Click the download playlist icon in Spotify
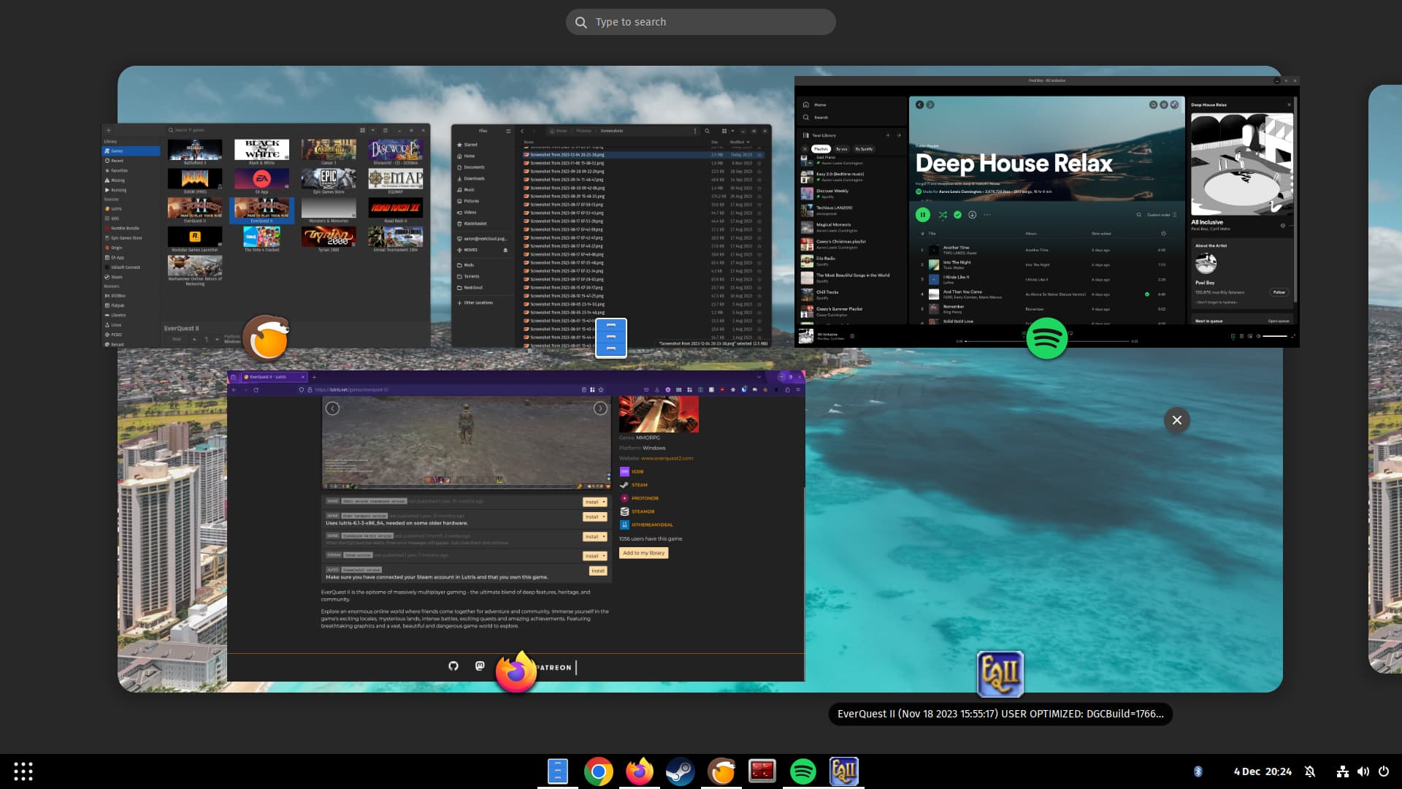 [972, 215]
